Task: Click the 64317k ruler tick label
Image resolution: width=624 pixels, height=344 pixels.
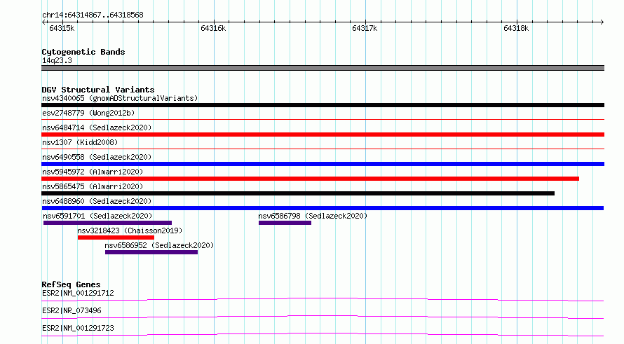Action: [x=365, y=28]
